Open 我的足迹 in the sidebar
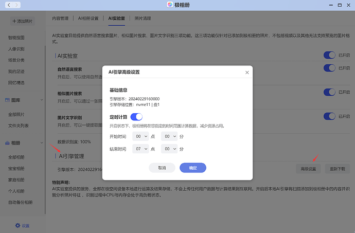Viewport: 355px width, 233px height. point(16,71)
